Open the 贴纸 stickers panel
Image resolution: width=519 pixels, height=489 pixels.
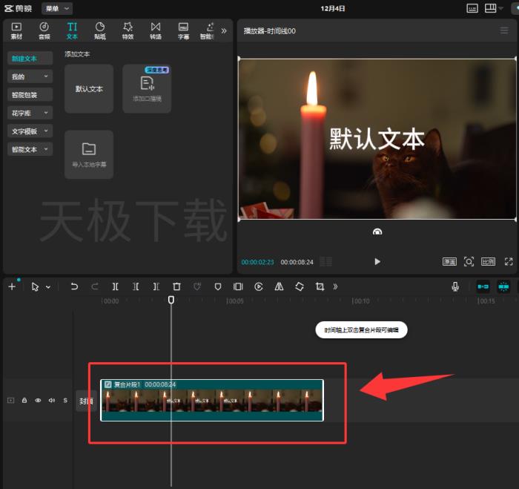point(100,30)
